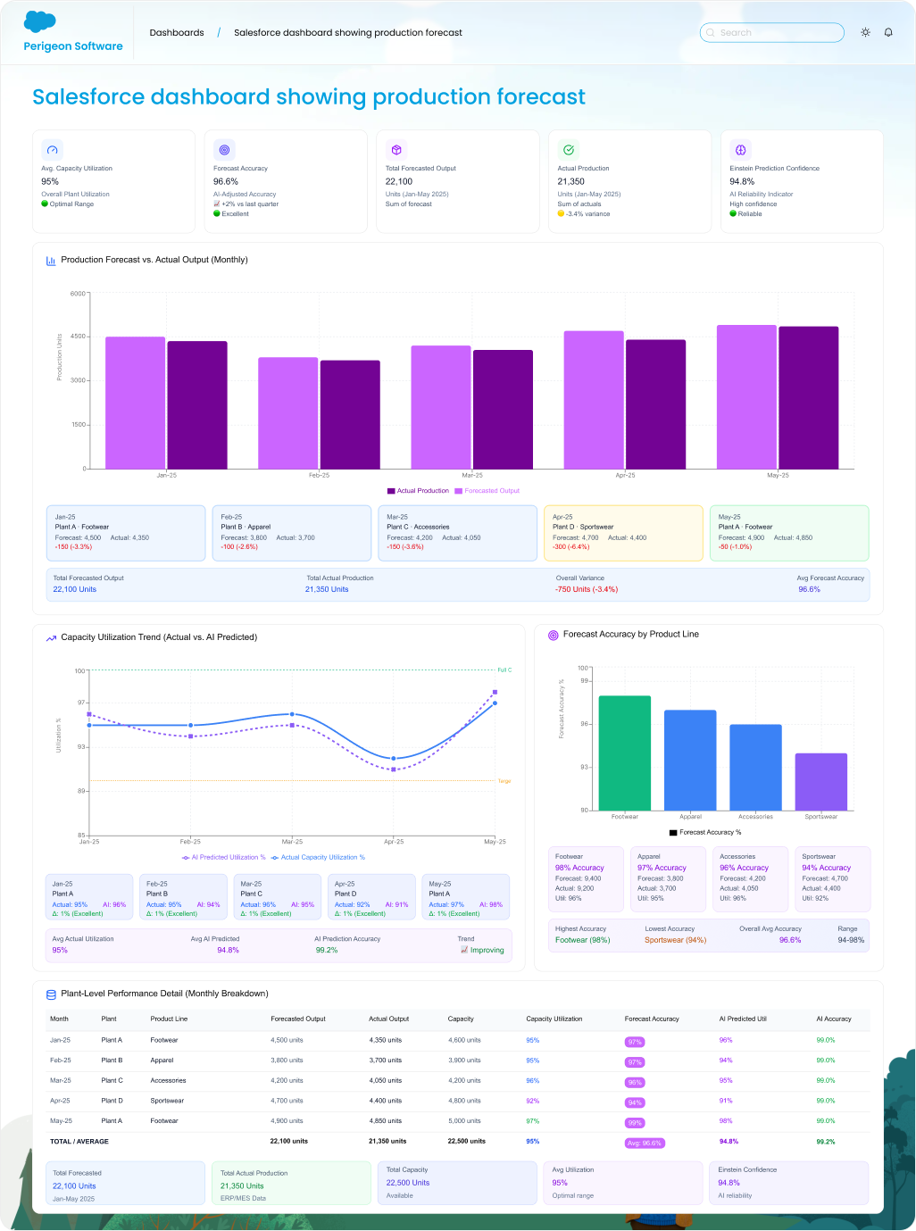Sort table by Forecasted Output column header
The height and width of the screenshot is (1231, 916).
(298, 1019)
